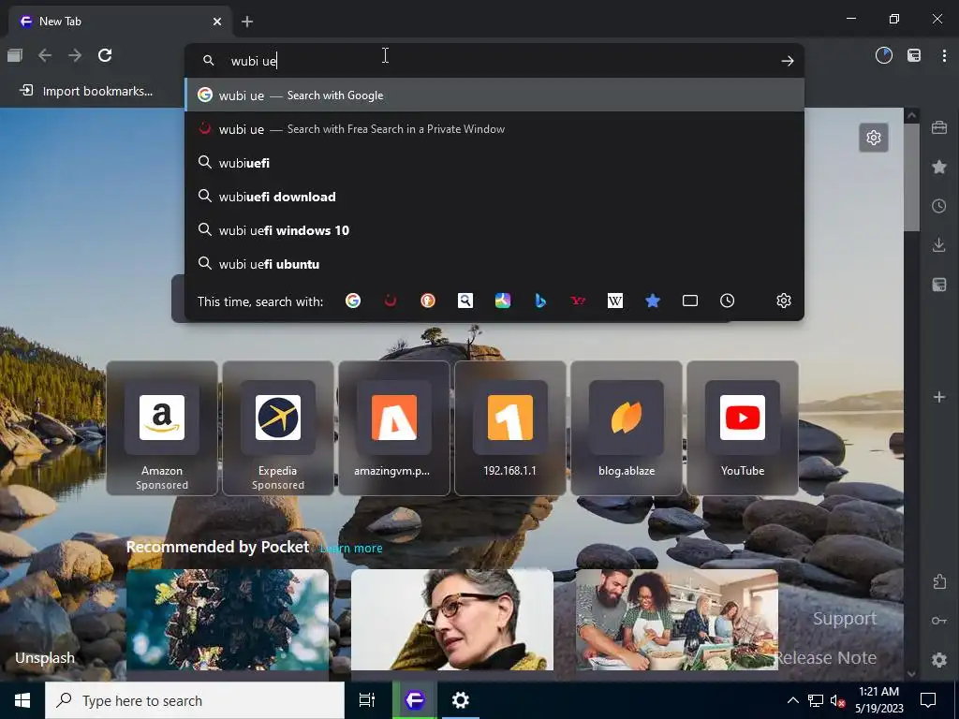Open the sidebar bookmarks star icon
This screenshot has width=959, height=719.
939,167
